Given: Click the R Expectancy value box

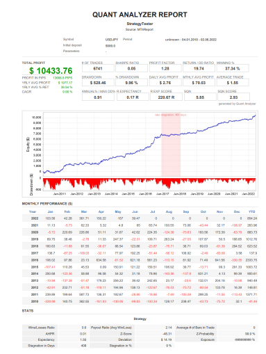Looking at the screenshot, I should (133, 97).
